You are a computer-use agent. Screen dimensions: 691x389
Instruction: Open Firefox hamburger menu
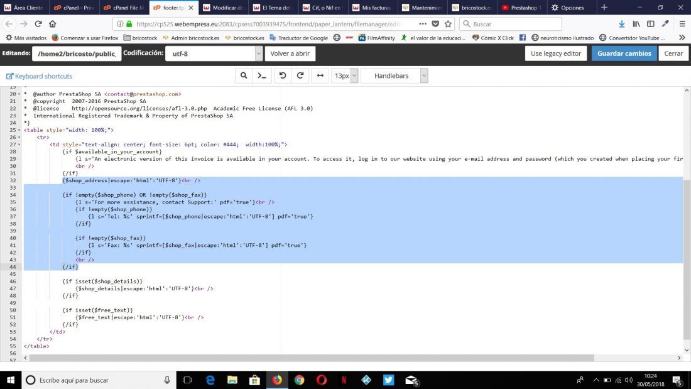(682, 24)
